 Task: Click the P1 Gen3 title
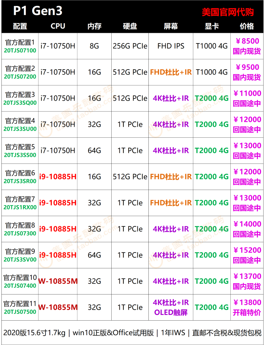pos(38,11)
